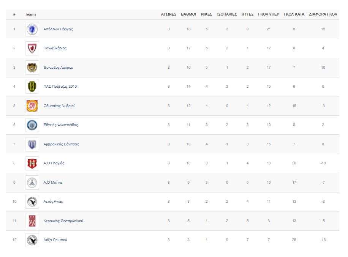Click the Απόλλων Πάργας team logo

32,29
